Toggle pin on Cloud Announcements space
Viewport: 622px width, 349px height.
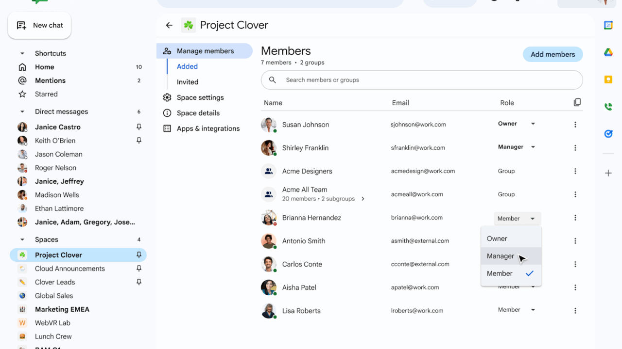click(138, 269)
